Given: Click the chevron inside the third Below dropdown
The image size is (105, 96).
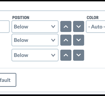Looking at the screenshot, I should click(x=53, y=55).
